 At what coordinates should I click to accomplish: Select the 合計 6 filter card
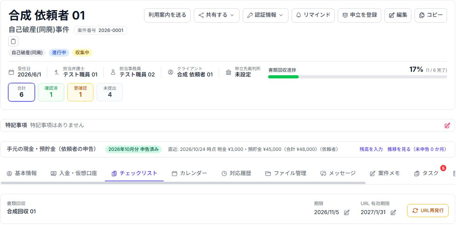(22, 92)
